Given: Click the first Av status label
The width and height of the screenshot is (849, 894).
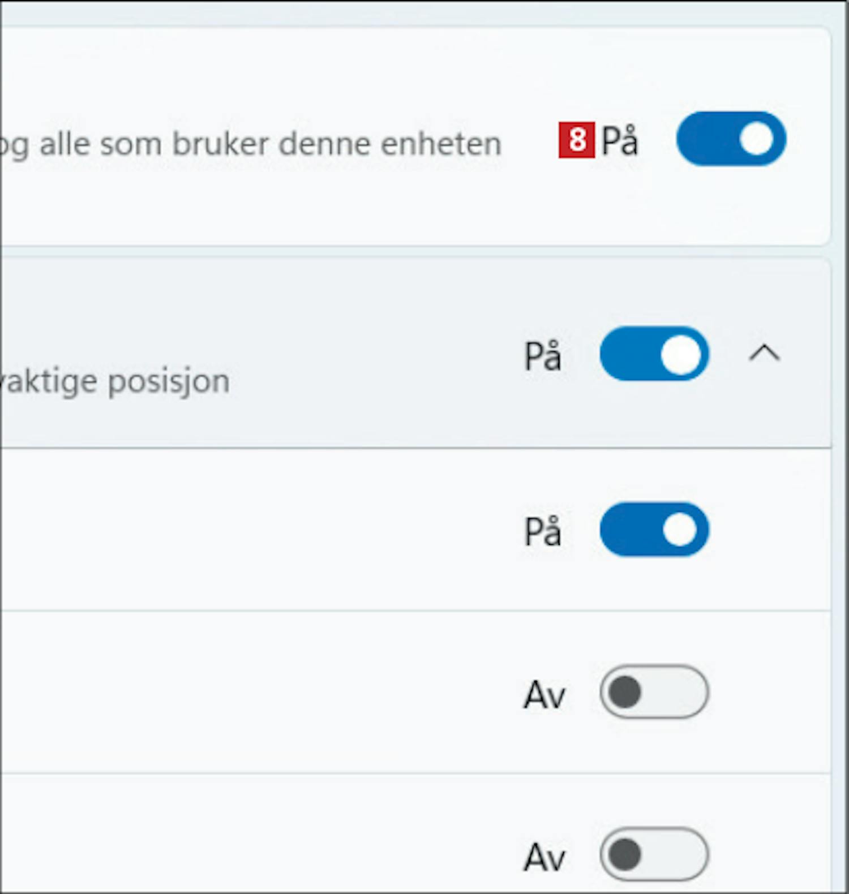Looking at the screenshot, I should [x=544, y=694].
